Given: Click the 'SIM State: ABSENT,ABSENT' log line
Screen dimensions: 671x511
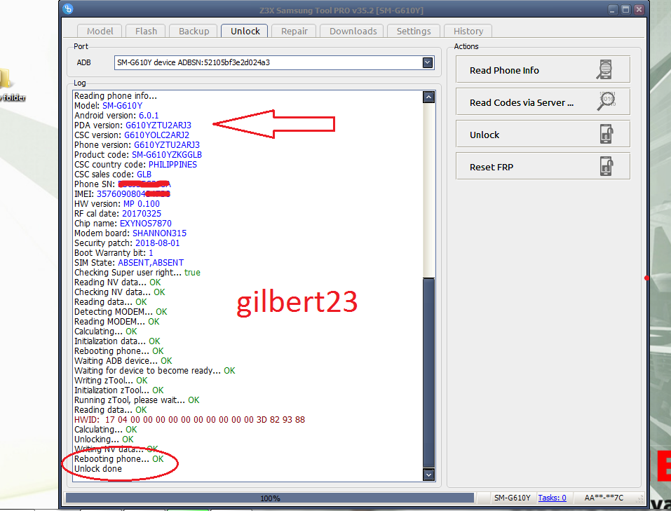Looking at the screenshot, I should click(129, 263).
